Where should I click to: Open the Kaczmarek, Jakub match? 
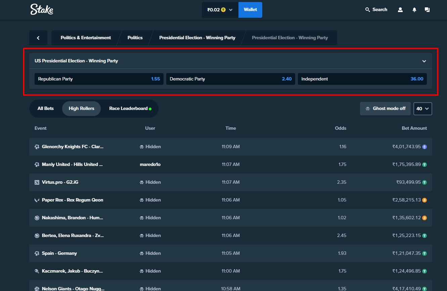(73, 271)
